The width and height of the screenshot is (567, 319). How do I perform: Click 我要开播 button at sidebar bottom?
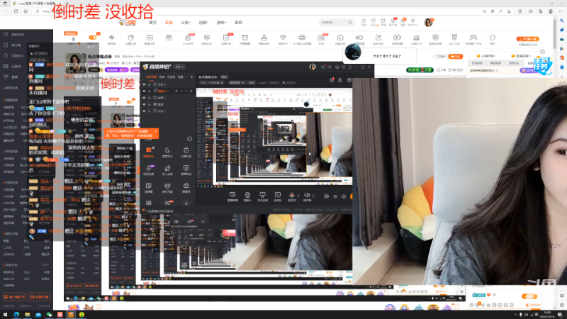39,297
